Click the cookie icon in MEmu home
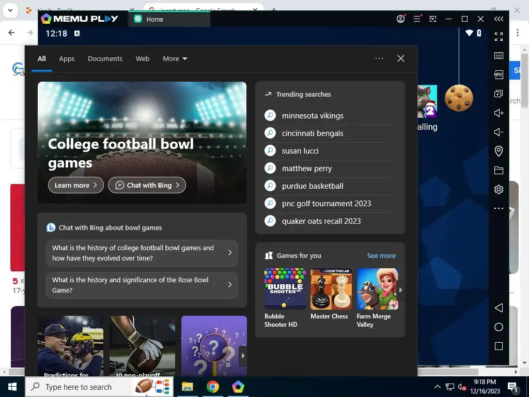The height and width of the screenshot is (397, 529). click(459, 98)
